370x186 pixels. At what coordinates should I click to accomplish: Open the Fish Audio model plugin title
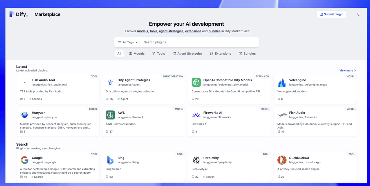(297, 113)
